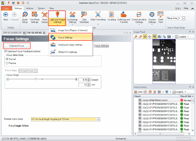Open the Q & A link
Viewport: 196px width, 141px height.
point(178,8)
